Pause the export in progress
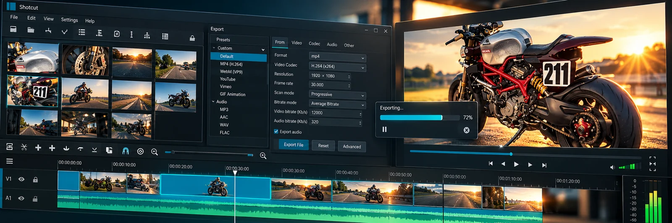Viewport: 672px width, 223px height. pos(384,129)
